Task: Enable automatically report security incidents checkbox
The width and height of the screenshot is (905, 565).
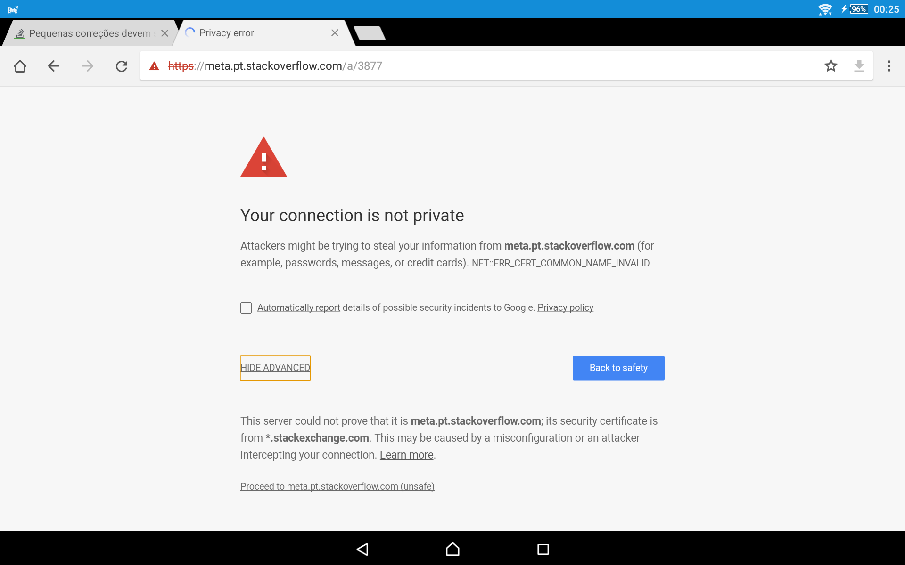Action: [x=247, y=307]
